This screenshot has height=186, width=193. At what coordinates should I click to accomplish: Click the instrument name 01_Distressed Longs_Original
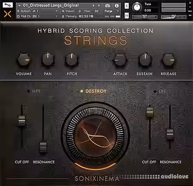pyautogui.click(x=51, y=6)
